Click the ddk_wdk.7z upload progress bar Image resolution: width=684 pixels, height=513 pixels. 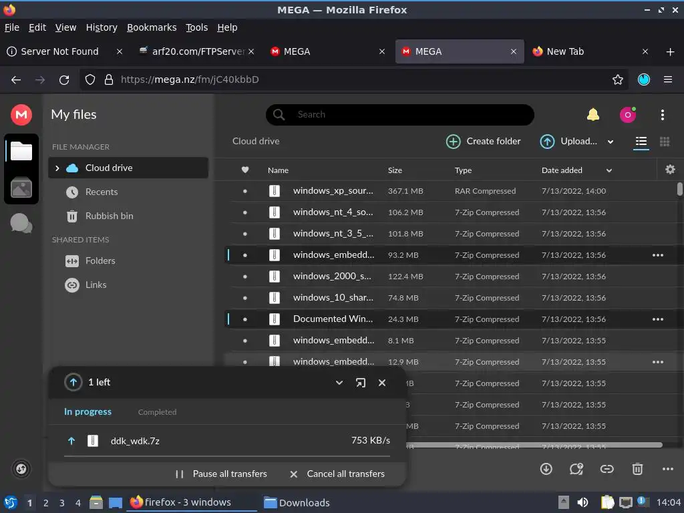(227, 456)
